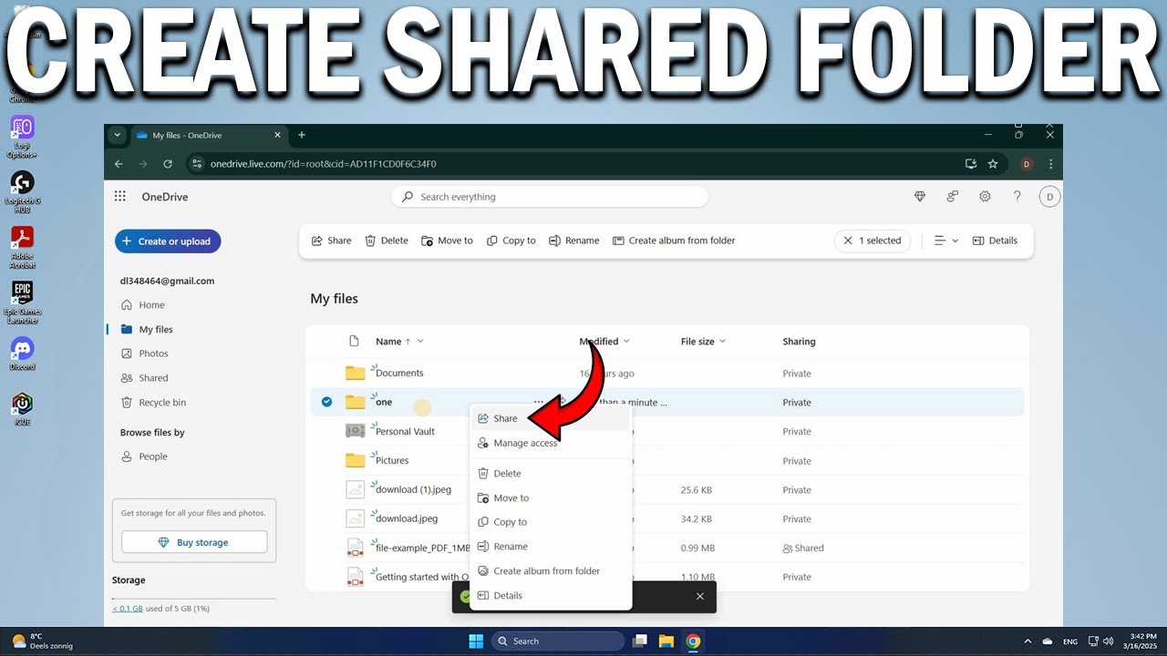The image size is (1167, 656).
Task: Click the Share toolbar button
Action: (331, 241)
